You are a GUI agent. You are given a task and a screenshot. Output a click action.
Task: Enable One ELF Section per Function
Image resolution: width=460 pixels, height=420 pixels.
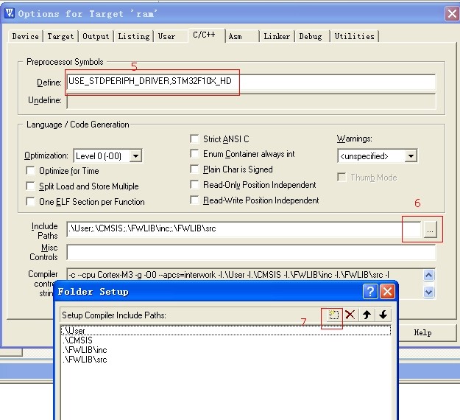pyautogui.click(x=31, y=202)
